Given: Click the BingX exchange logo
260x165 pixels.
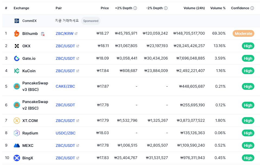Looking at the screenshot, I should click(17, 158).
